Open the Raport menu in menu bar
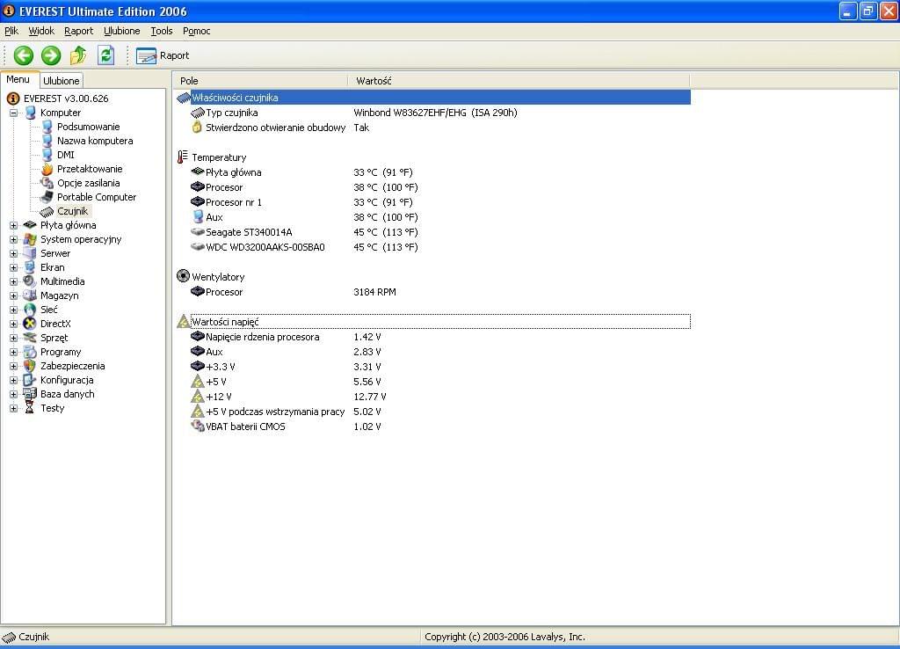This screenshot has height=649, width=900. [78, 31]
